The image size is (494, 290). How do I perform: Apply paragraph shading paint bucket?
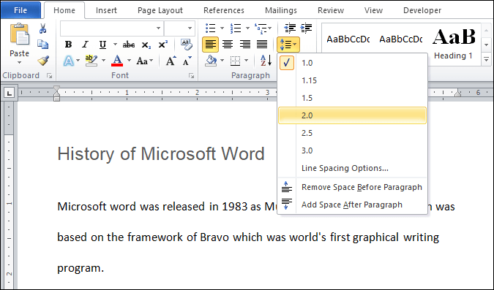(x=211, y=61)
